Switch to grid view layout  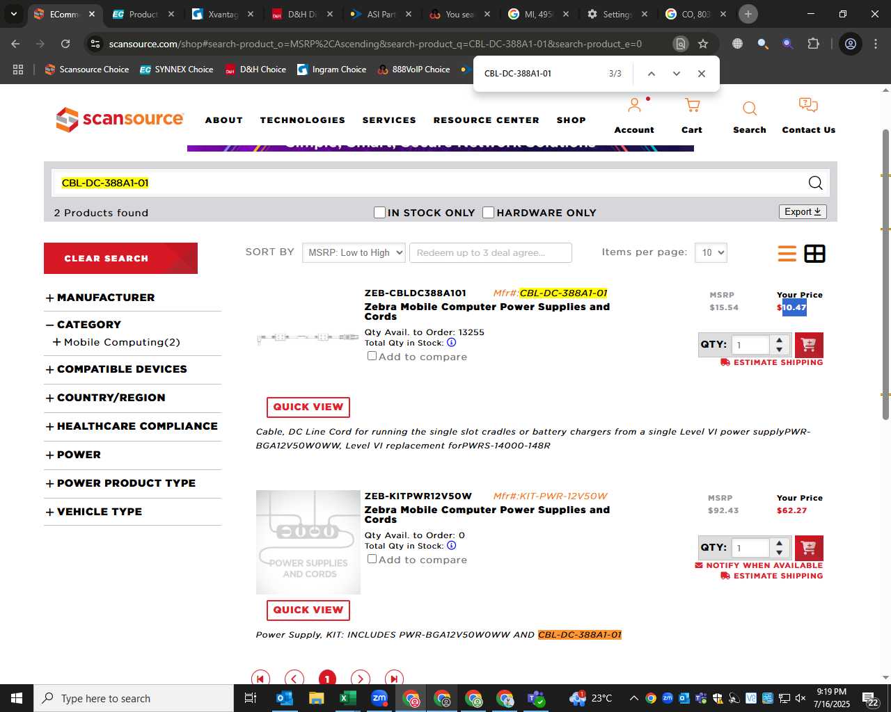coord(814,254)
